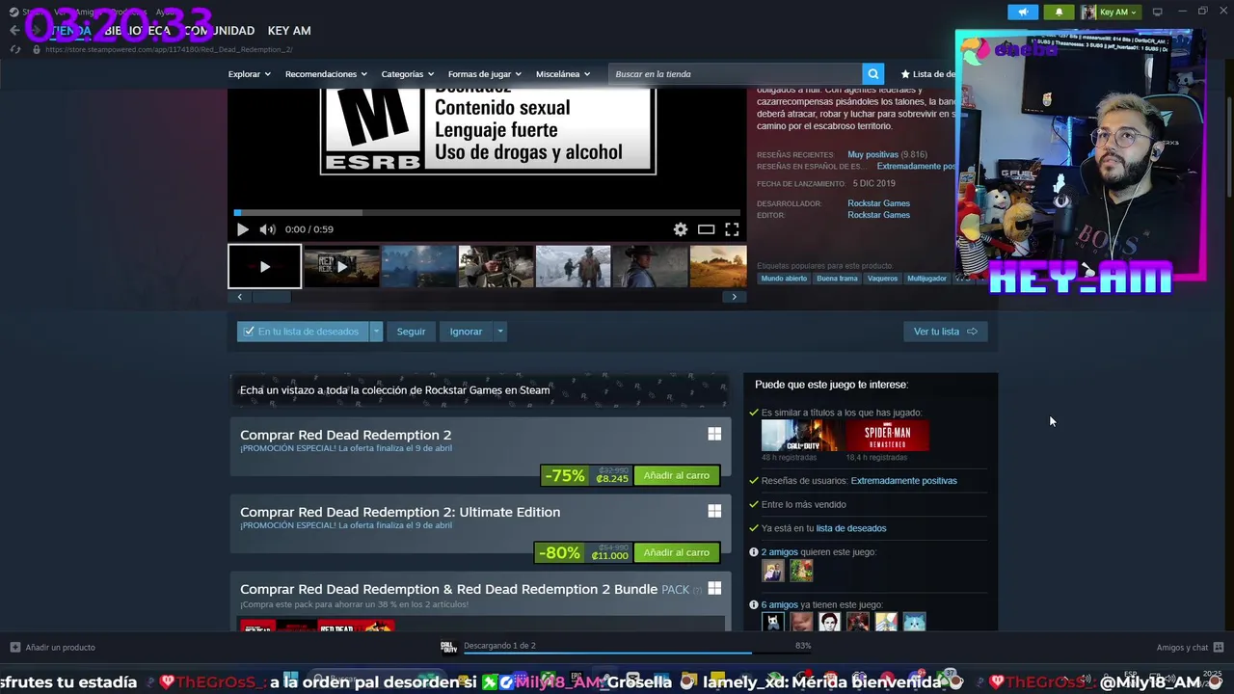
Task: Open Explorar store menu
Action: (249, 74)
